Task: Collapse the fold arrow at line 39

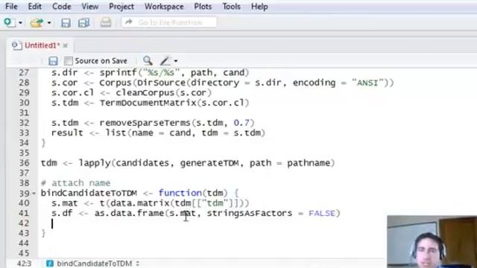Action: click(34, 194)
